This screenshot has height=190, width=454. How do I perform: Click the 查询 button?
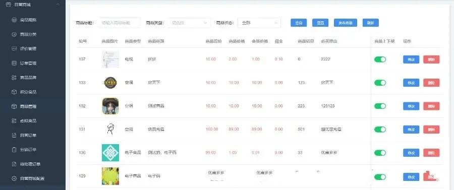click(x=299, y=23)
